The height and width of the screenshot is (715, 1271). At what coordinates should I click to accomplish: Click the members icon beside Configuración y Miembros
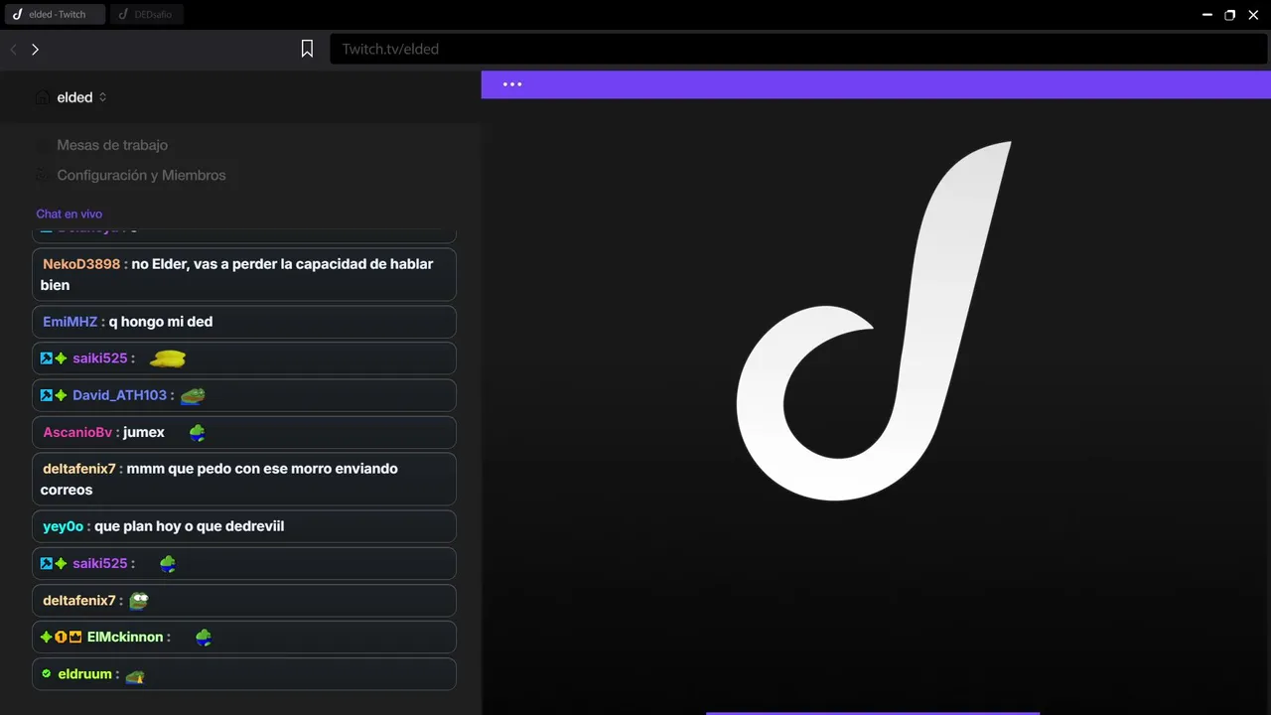click(43, 175)
